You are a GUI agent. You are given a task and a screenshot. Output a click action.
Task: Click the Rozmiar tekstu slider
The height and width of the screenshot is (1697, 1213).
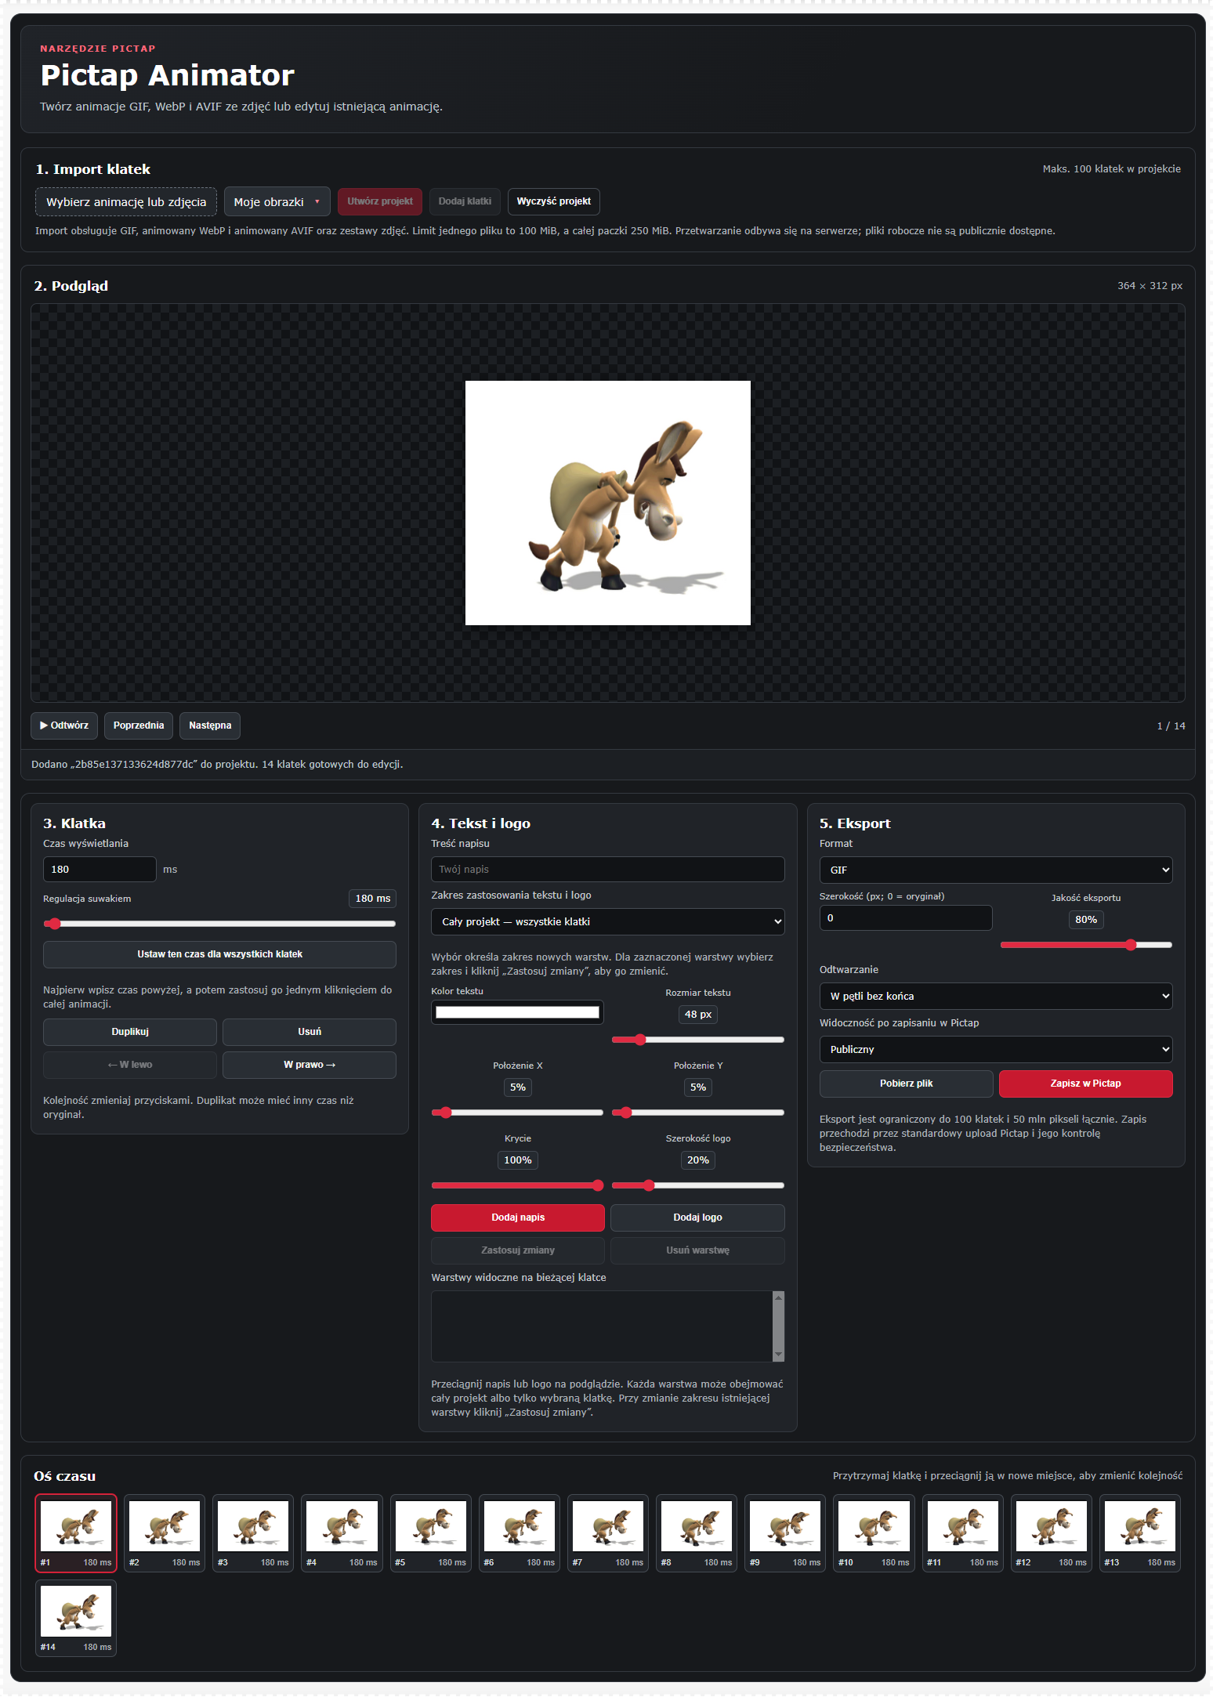697,1040
